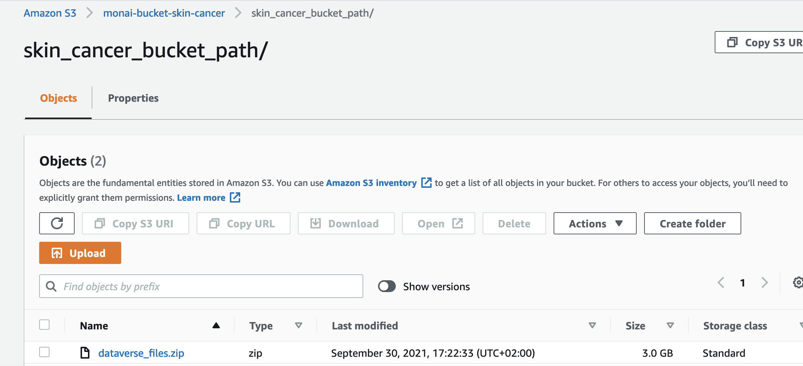The image size is (803, 366).
Task: Click the Storage class column header
Action: tap(735, 326)
